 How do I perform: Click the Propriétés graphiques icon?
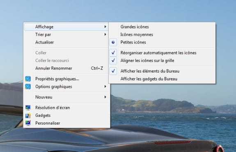28,79
